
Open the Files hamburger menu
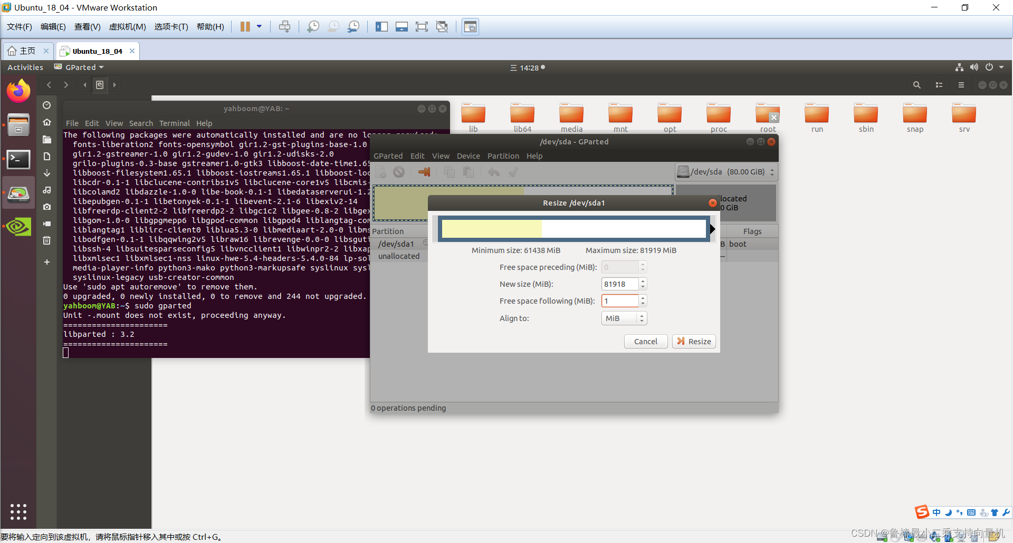[x=961, y=85]
